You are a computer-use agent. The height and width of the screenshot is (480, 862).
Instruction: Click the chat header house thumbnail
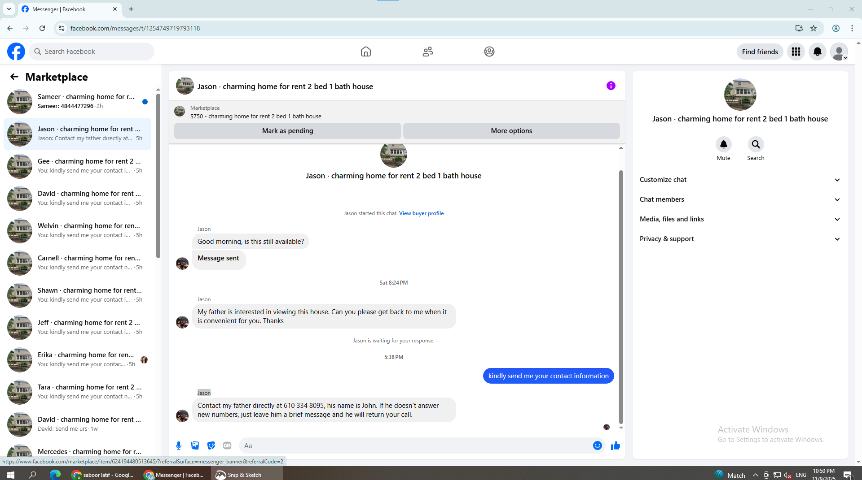(x=185, y=86)
